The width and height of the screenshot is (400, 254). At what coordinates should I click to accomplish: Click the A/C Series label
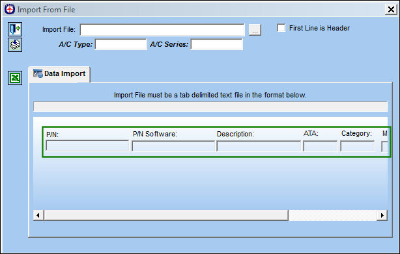(169, 44)
